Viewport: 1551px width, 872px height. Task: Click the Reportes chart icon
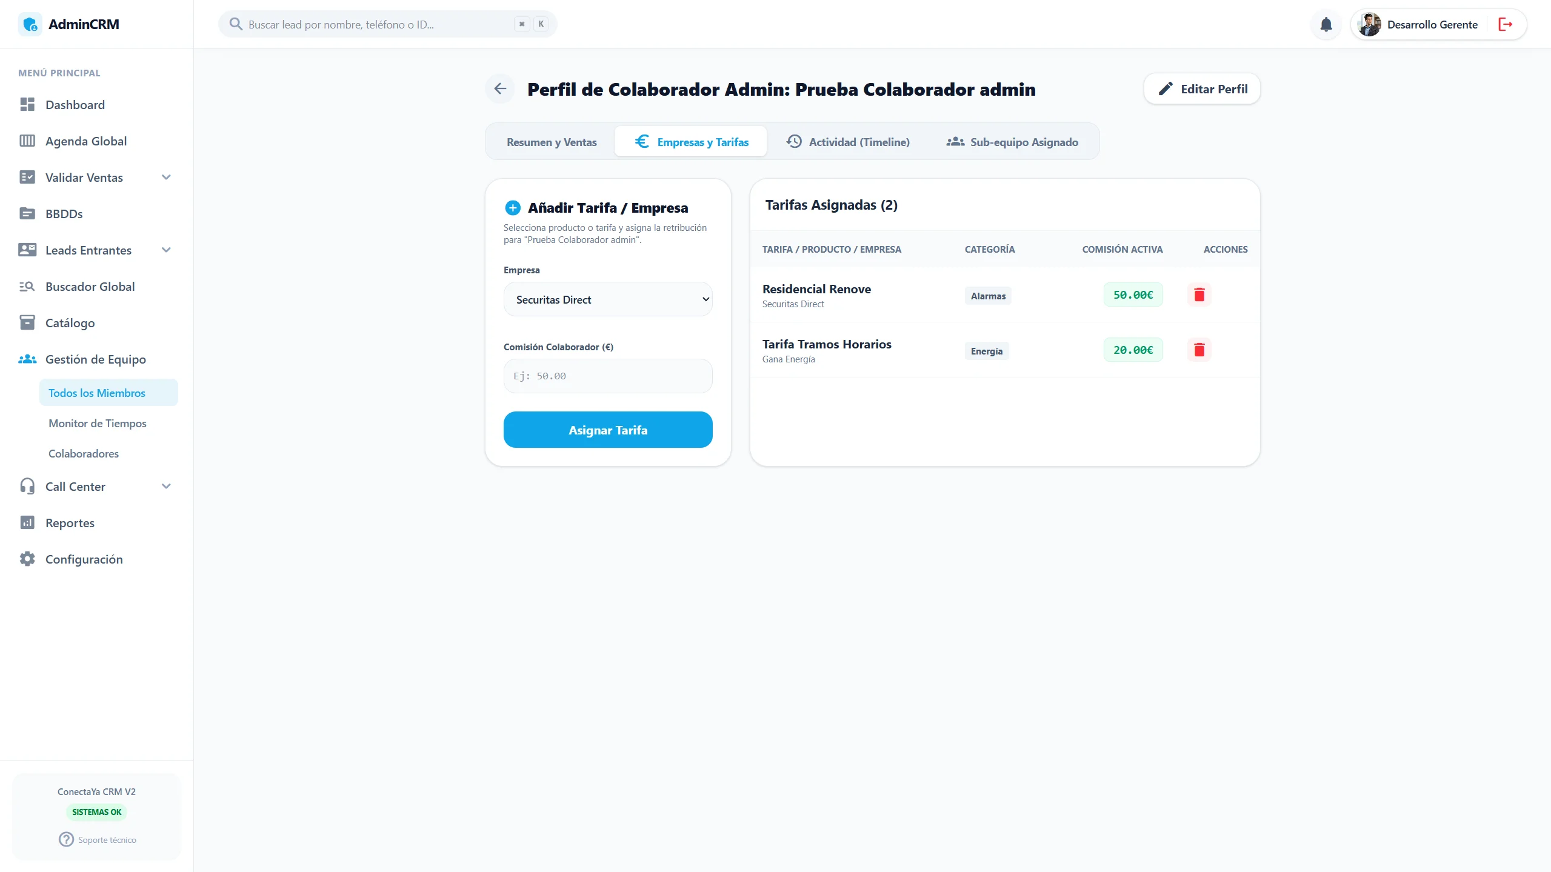click(27, 522)
